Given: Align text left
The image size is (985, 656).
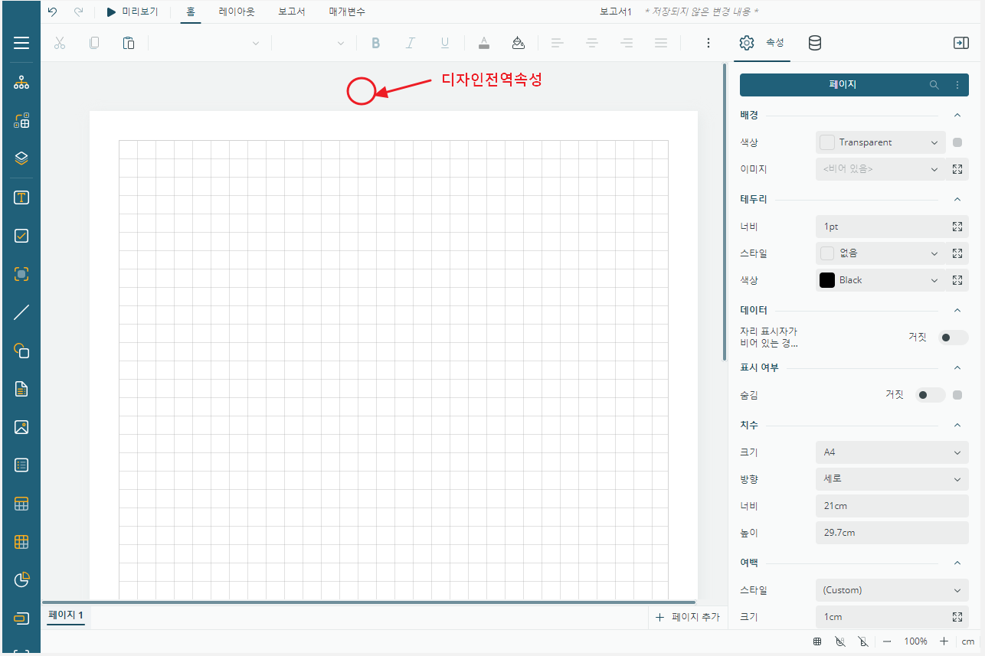Looking at the screenshot, I should pos(558,43).
